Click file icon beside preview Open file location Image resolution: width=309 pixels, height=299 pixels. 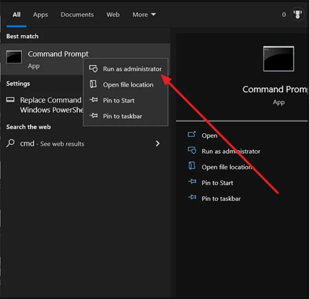[192, 166]
